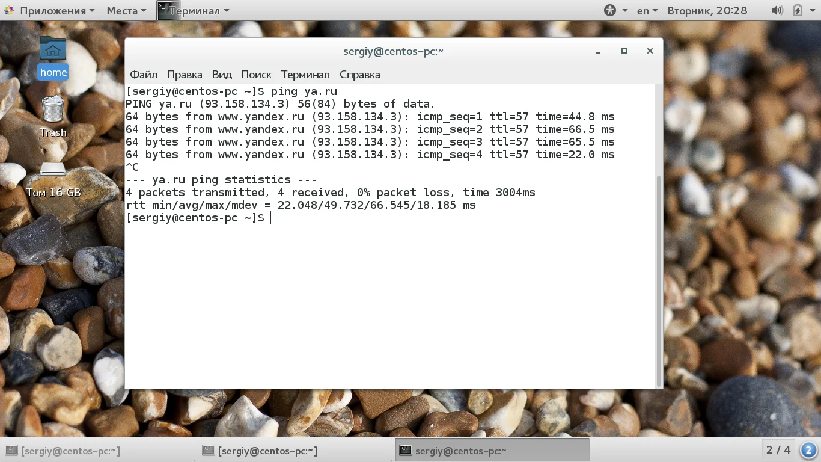Open the Поиск menu
Image resolution: width=821 pixels, height=462 pixels.
tap(256, 75)
